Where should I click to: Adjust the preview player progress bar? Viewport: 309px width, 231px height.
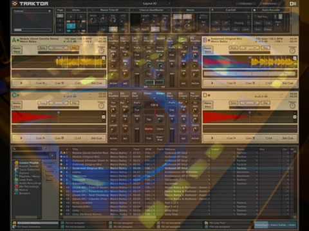[x=32, y=30]
